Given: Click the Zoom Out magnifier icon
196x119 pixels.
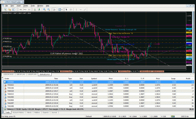Looking at the screenshot, I should (49, 9).
